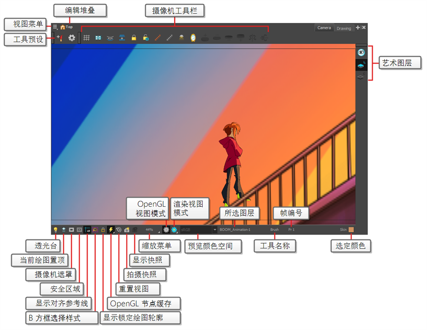Toggle the grid display in camera toolbar
The width and height of the screenshot is (427, 330).
tap(87, 37)
